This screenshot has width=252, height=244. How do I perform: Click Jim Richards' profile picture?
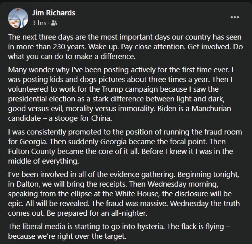(18, 17)
